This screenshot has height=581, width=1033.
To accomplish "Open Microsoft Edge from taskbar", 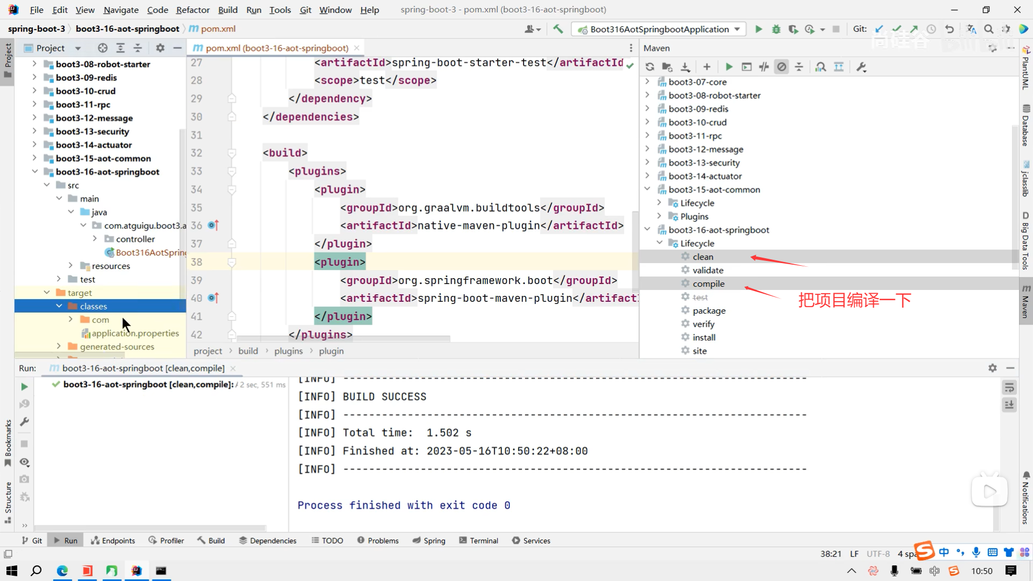I will [x=62, y=571].
